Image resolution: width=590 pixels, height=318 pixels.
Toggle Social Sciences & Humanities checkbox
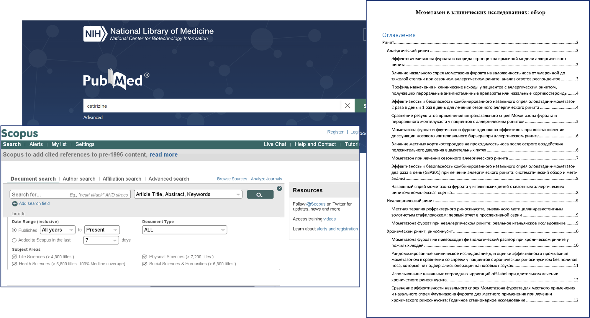click(x=145, y=264)
